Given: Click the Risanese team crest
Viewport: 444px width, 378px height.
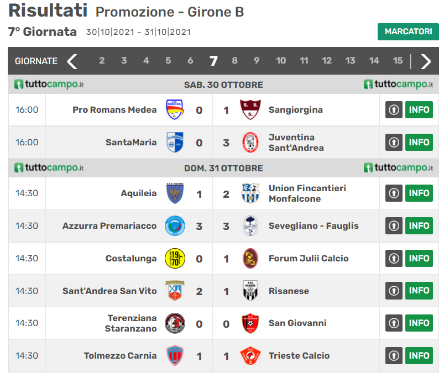Looking at the screenshot, I should click(x=250, y=291).
